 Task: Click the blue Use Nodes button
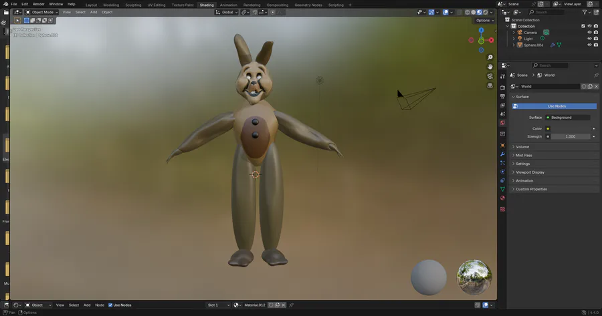pos(555,106)
